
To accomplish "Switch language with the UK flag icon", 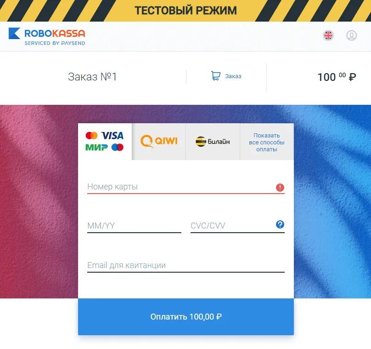I will (x=328, y=35).
